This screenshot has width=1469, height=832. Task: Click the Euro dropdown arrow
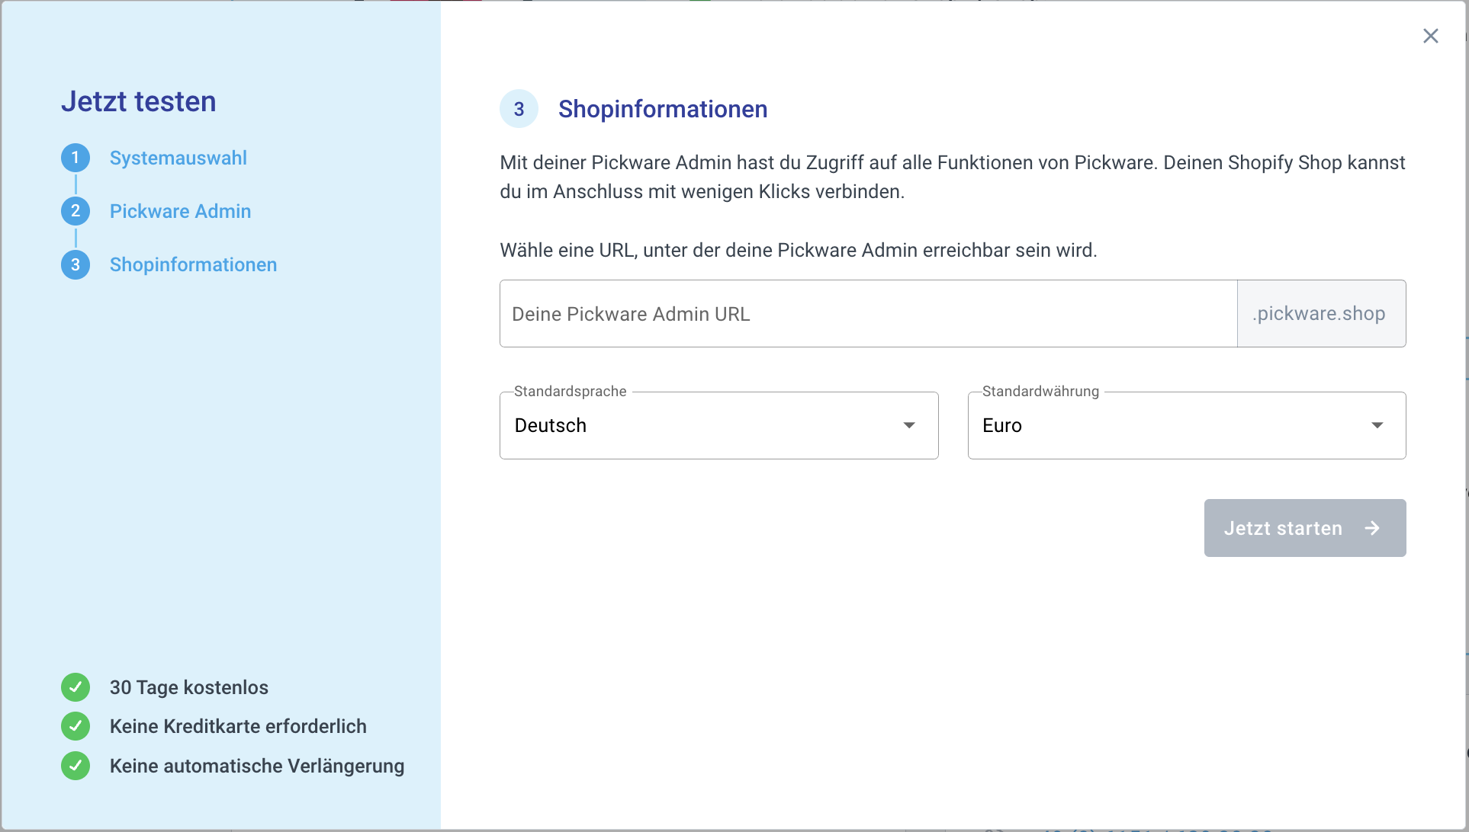[1377, 425]
